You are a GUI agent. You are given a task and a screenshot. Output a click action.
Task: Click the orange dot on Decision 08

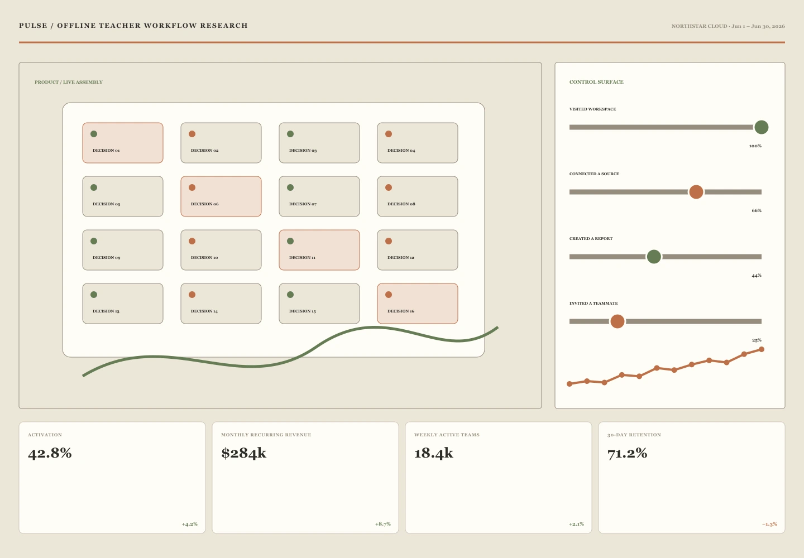pos(389,187)
